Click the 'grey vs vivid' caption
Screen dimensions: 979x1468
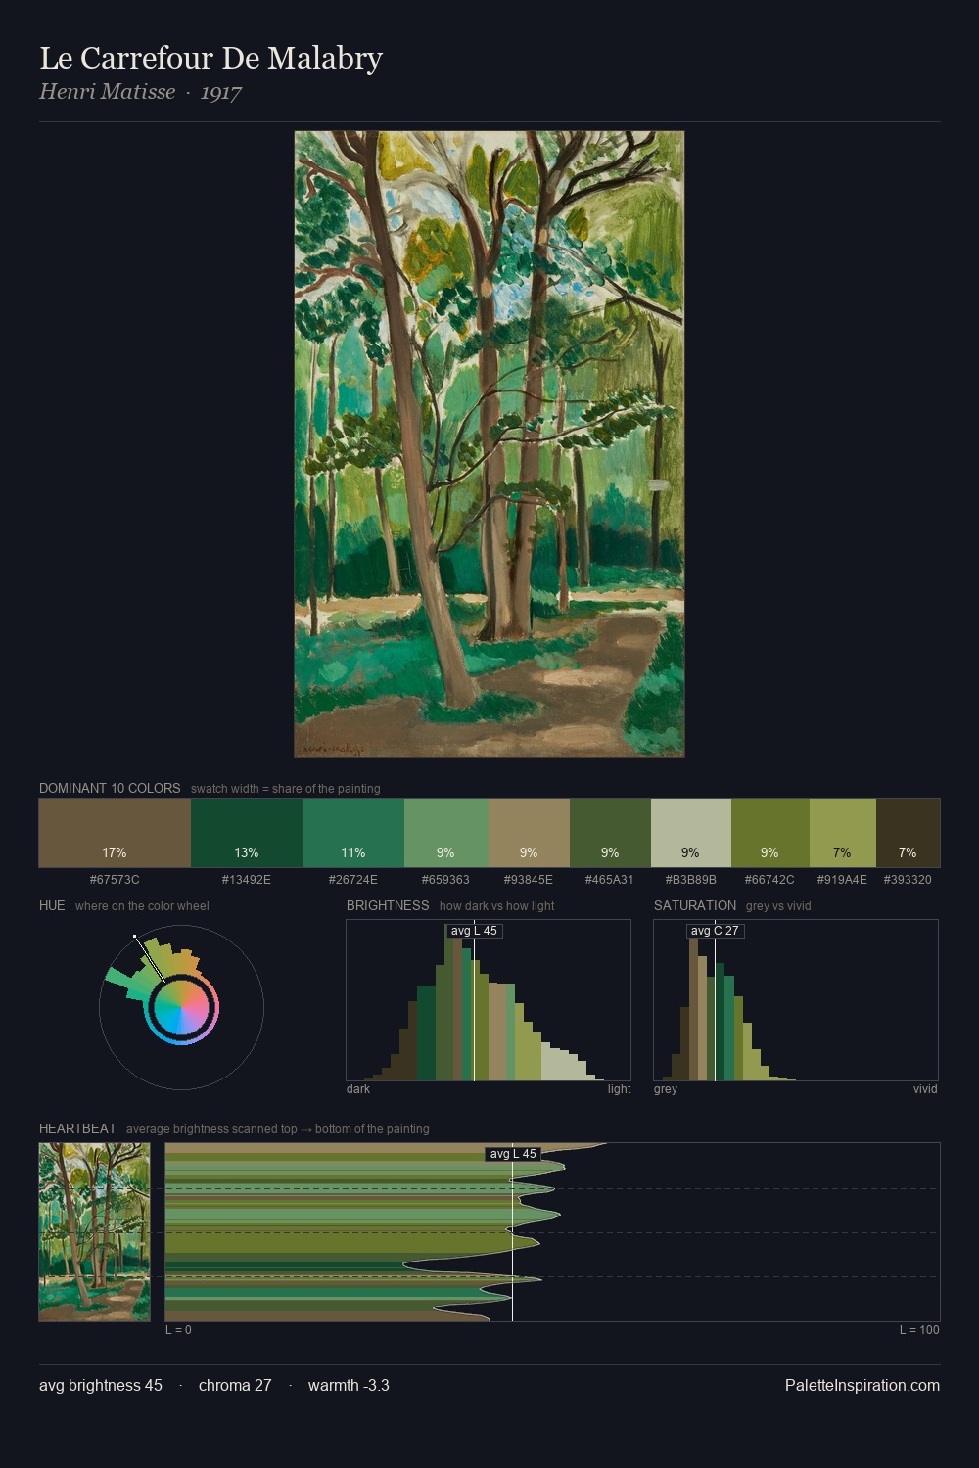[x=778, y=906]
